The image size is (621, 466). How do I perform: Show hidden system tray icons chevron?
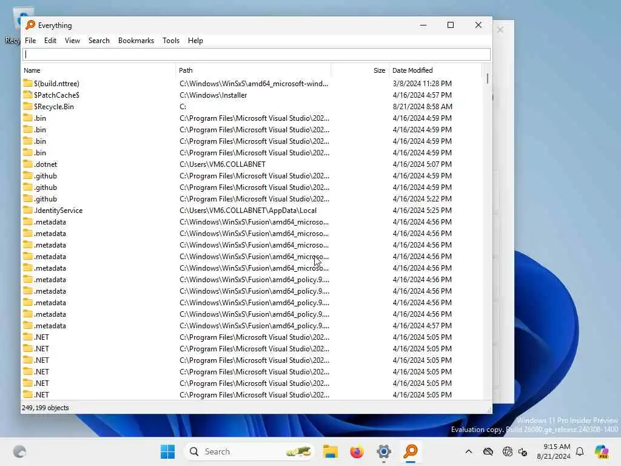(x=469, y=451)
